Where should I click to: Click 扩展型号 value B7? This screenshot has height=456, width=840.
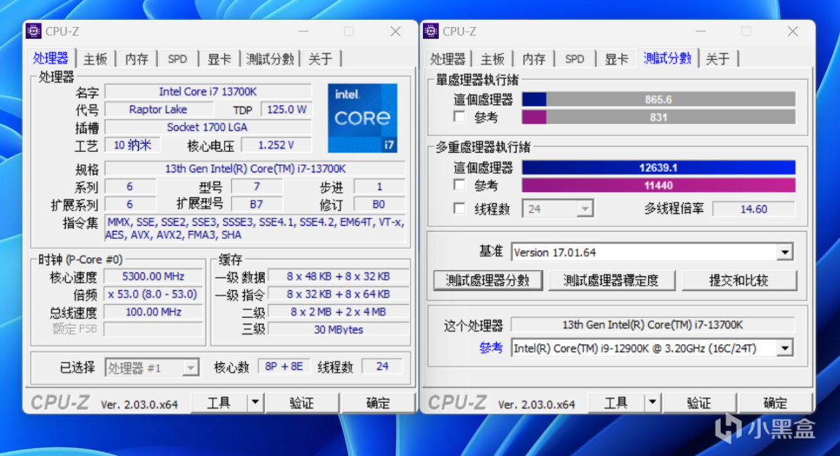coord(256,205)
